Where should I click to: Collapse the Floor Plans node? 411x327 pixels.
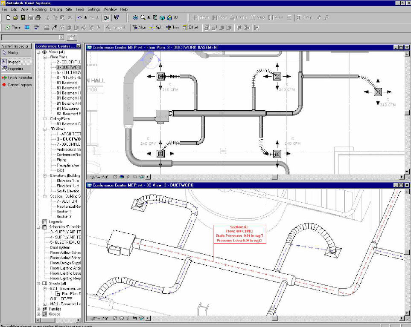(44, 57)
